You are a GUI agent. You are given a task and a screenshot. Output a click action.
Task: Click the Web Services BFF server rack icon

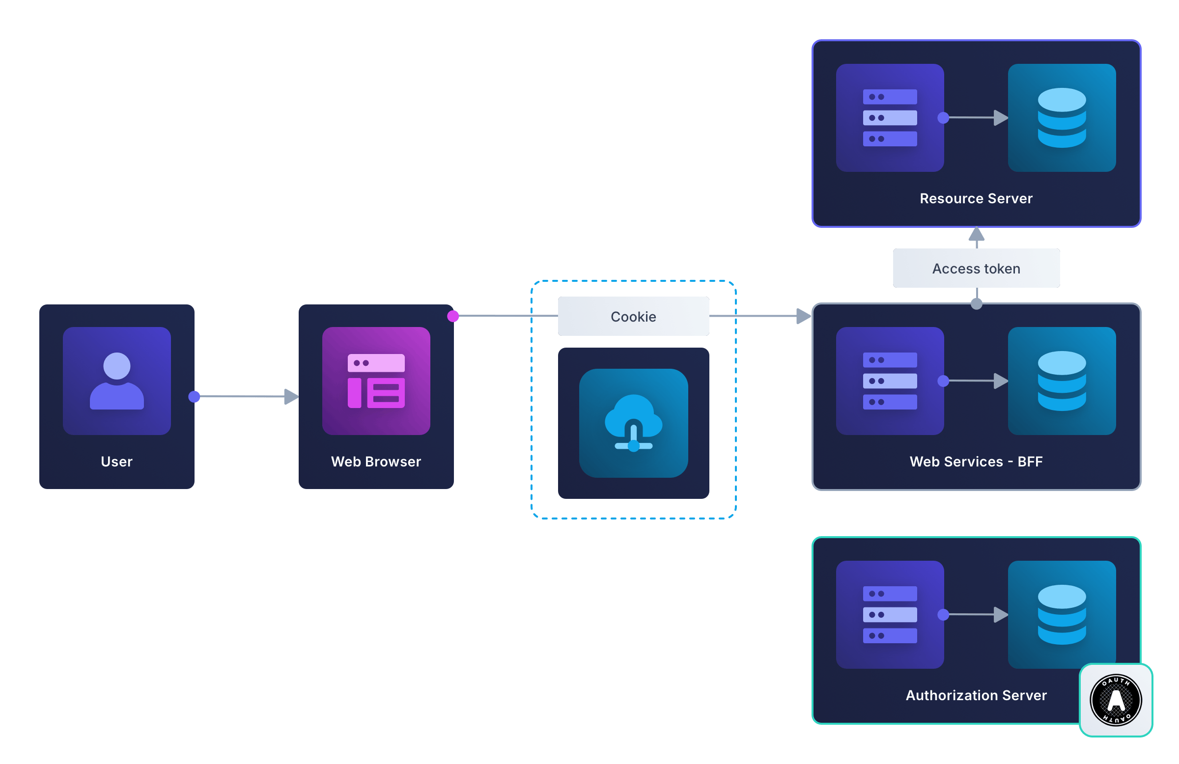tap(890, 381)
